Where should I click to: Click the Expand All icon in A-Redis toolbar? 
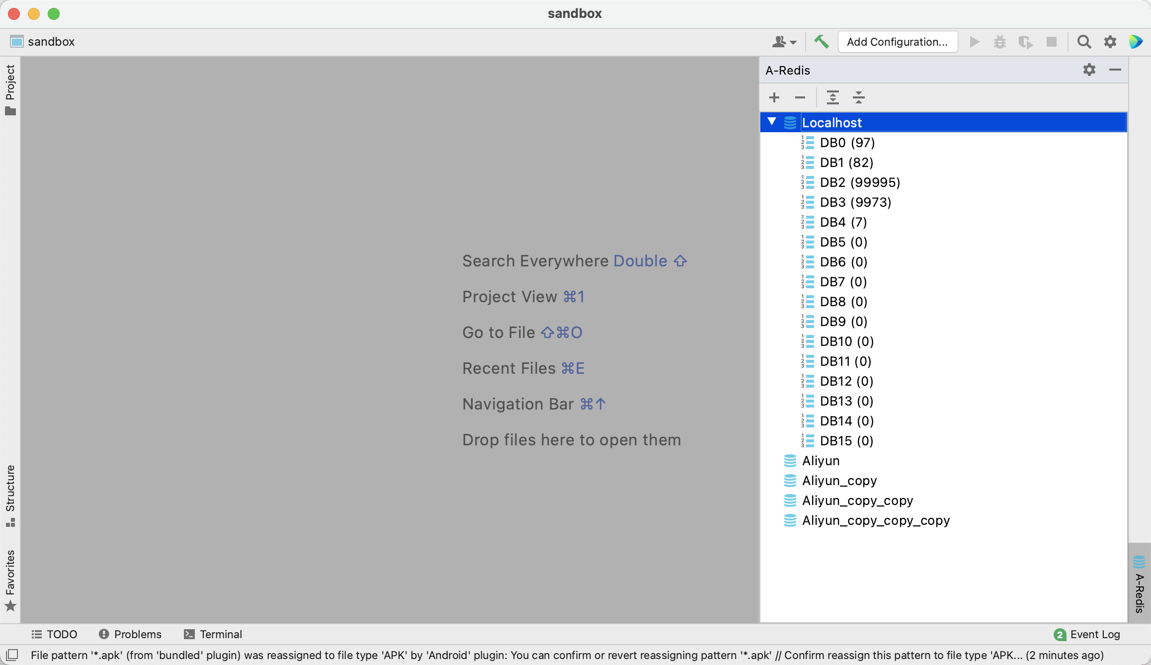[833, 97]
